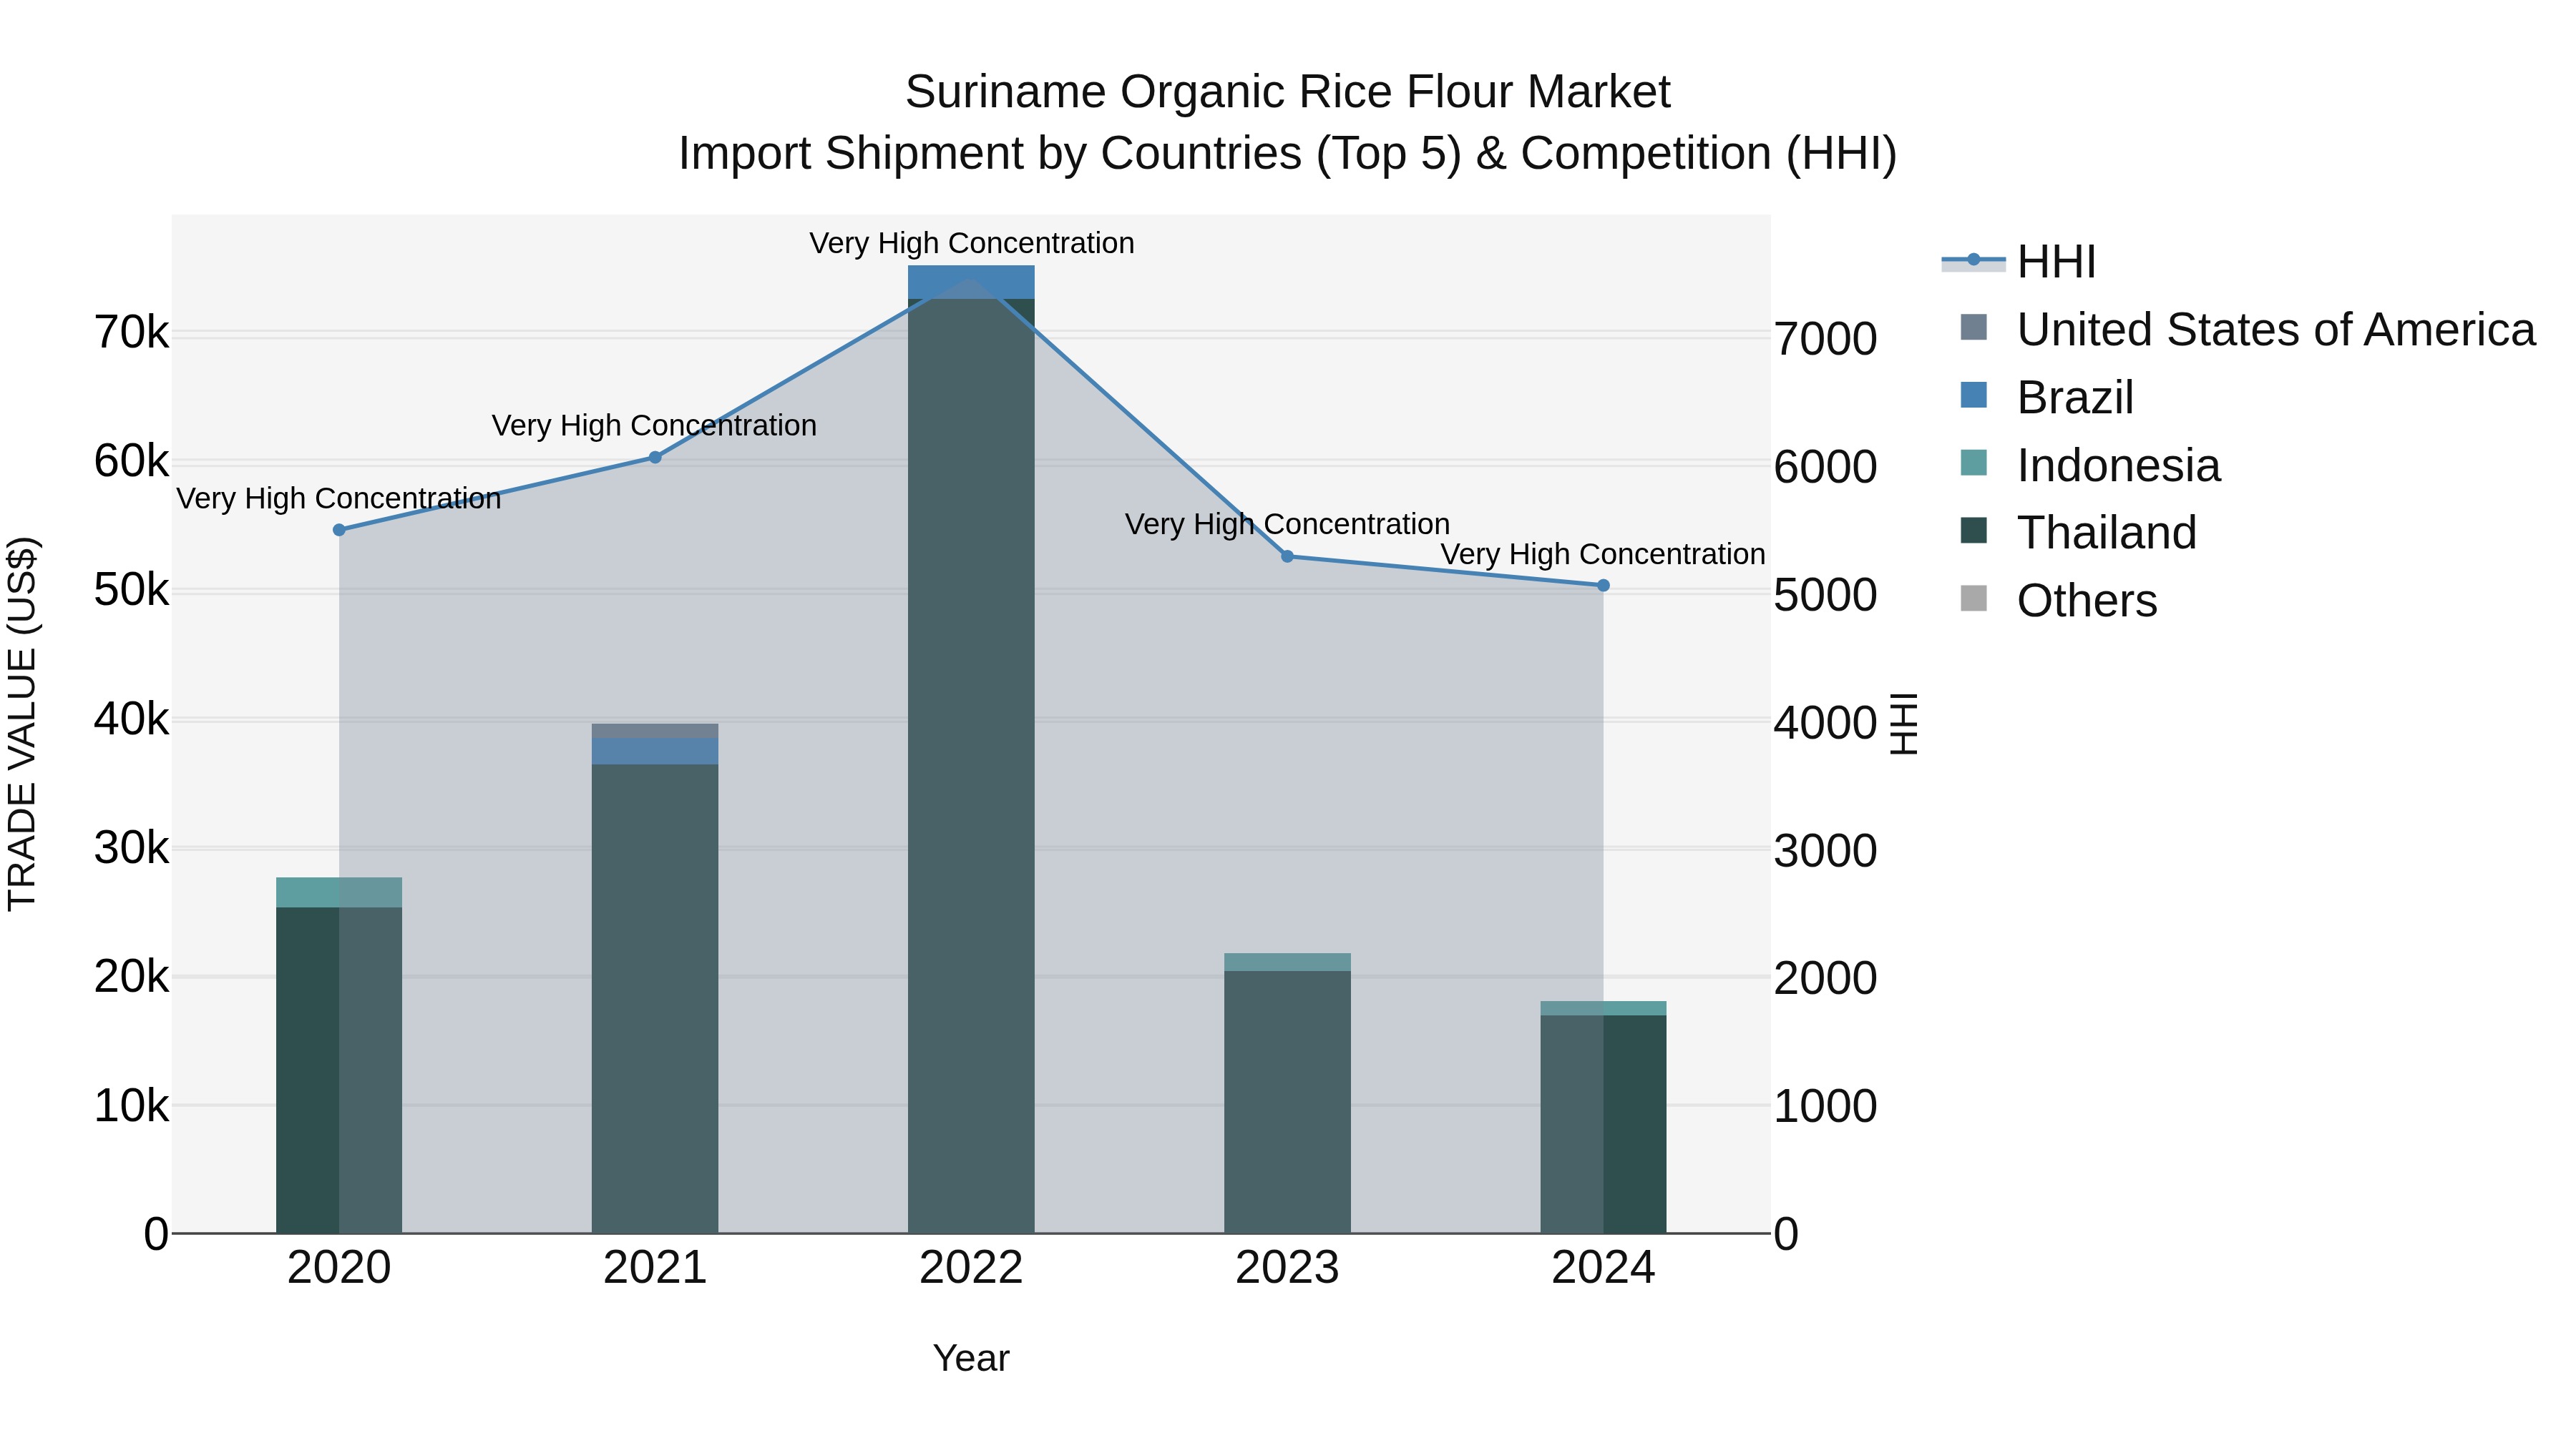The image size is (2576, 1448).
Task: Click the 2022 'Very High Concentration' annotation
Action: (971, 243)
